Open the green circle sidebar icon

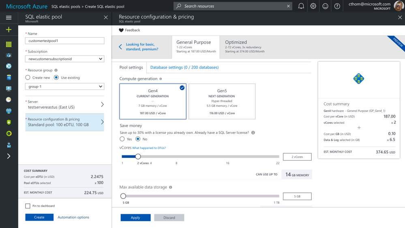click(9, 133)
